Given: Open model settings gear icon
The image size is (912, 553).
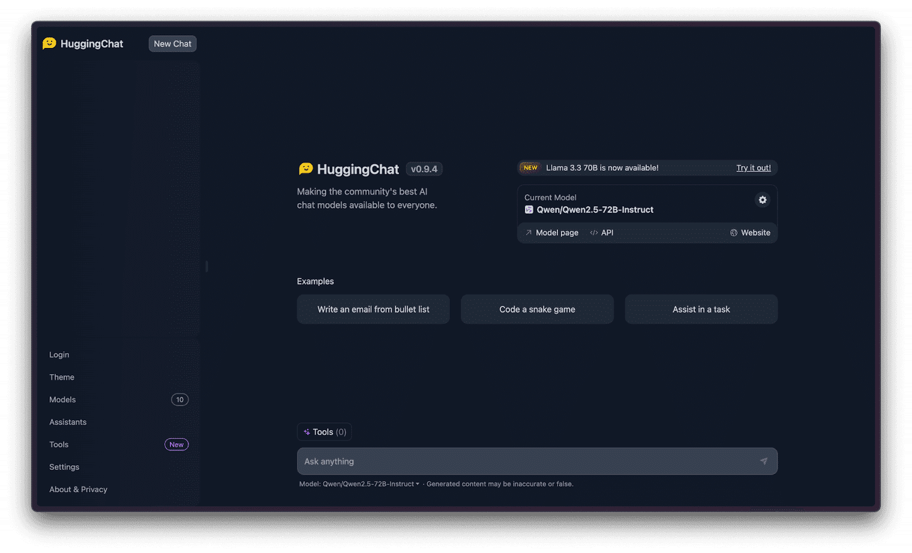Looking at the screenshot, I should [x=762, y=200].
